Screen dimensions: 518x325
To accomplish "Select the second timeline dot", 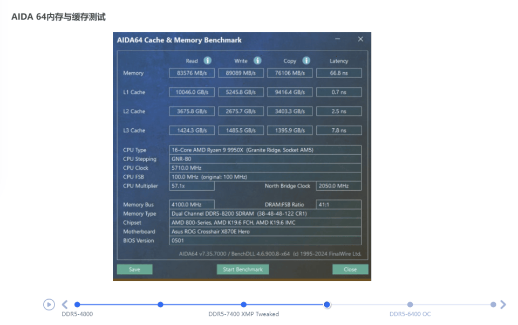I will [x=160, y=305].
